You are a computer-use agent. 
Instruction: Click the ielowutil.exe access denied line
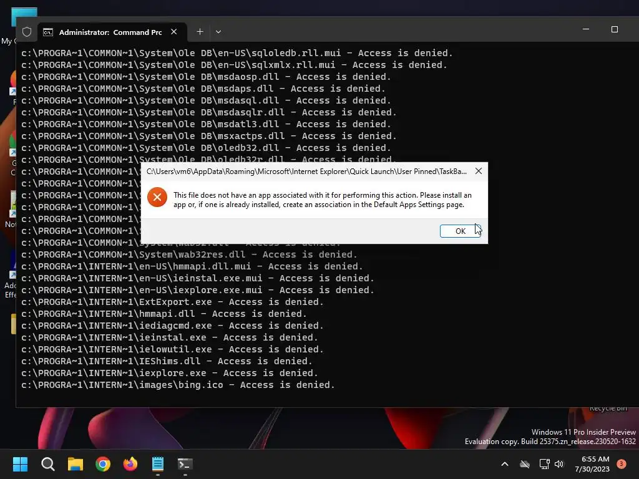172,349
